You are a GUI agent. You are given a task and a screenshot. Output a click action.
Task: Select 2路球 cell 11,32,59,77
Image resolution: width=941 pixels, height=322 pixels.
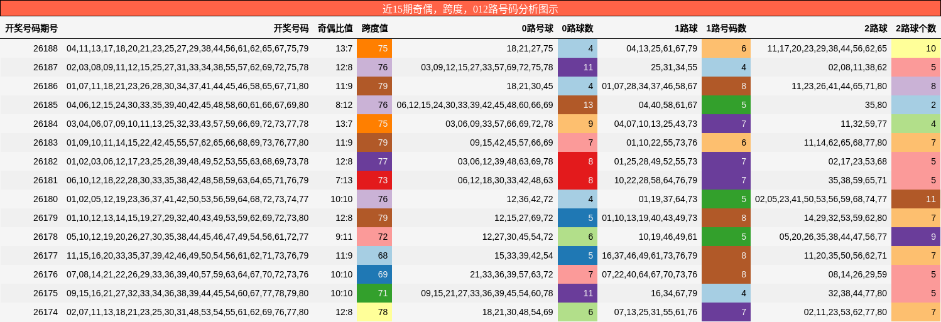coord(864,124)
